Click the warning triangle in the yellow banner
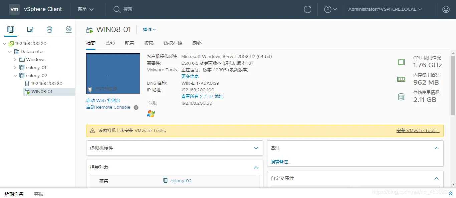This screenshot has width=456, height=198. pyautogui.click(x=92, y=131)
